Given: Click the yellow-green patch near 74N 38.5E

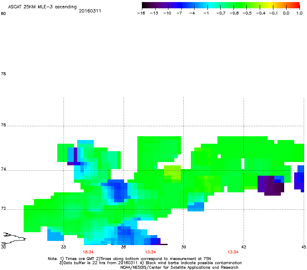Looking at the screenshot, I should pyautogui.click(x=172, y=172).
